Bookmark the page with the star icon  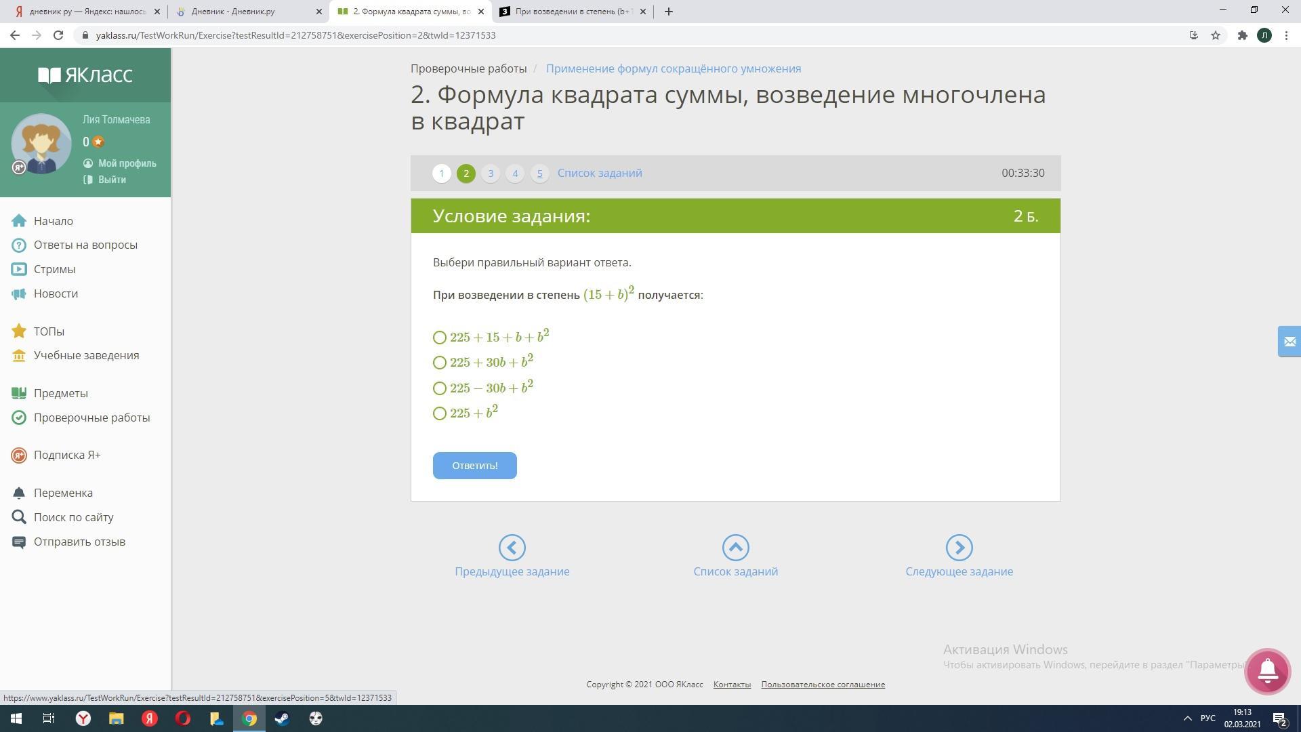pyautogui.click(x=1216, y=35)
